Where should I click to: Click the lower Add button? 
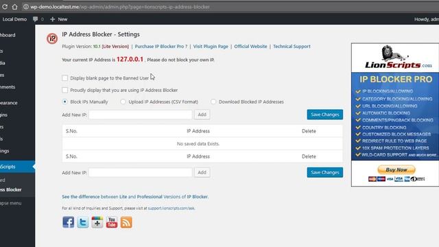point(202,172)
